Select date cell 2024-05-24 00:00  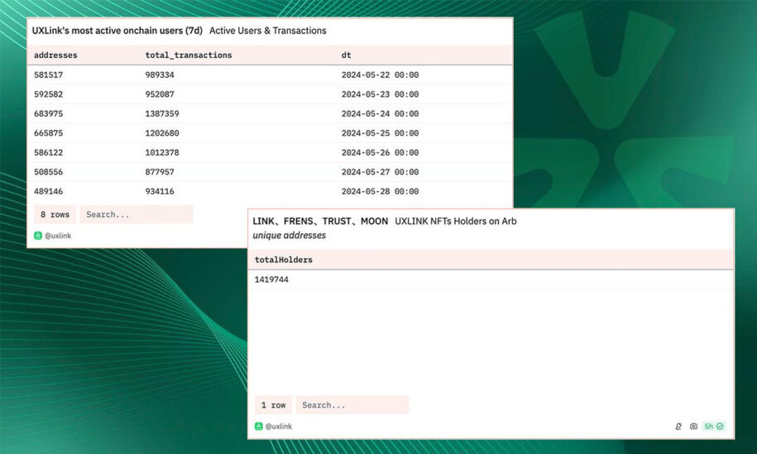tap(380, 113)
